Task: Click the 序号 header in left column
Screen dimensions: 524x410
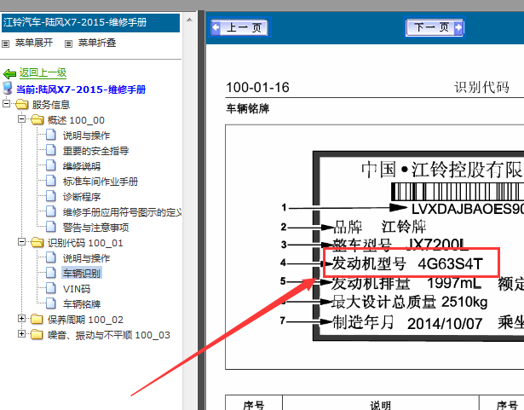Action: pyautogui.click(x=254, y=405)
